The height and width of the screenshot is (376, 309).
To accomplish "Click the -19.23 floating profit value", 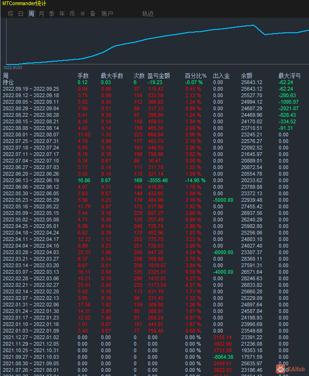I will (155, 82).
